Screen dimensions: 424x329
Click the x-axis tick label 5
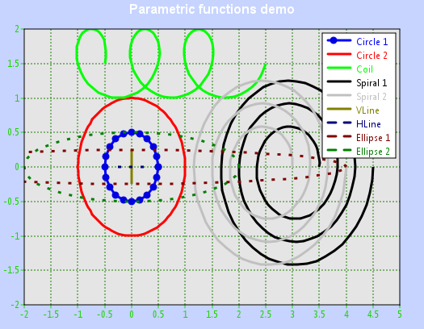(400, 314)
